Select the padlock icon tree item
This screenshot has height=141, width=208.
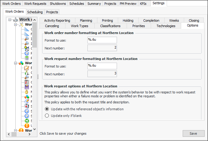pyautogui.click(x=27, y=91)
